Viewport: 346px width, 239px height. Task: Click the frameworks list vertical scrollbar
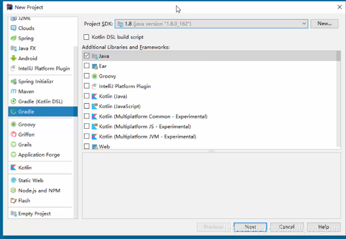[338, 99]
